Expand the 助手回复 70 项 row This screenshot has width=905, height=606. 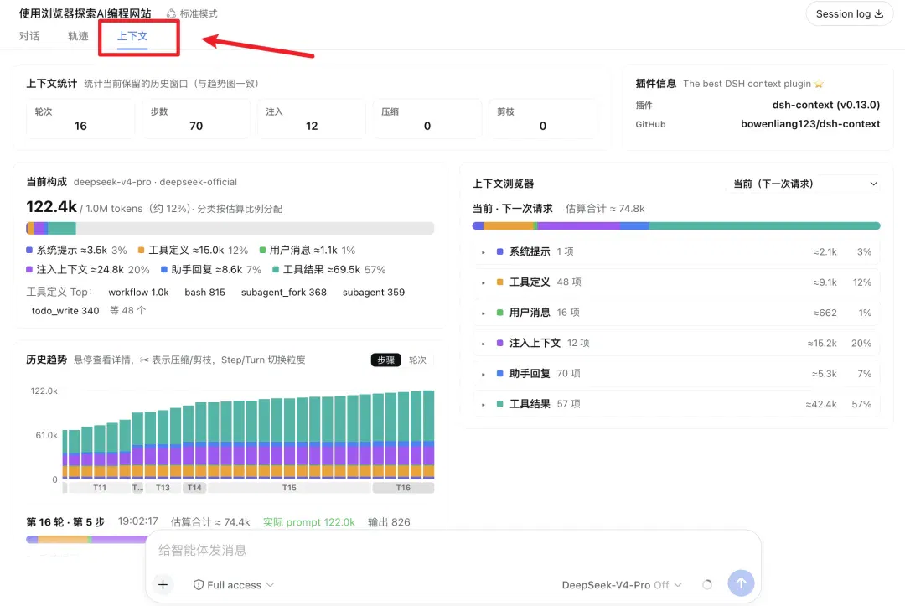676,374
